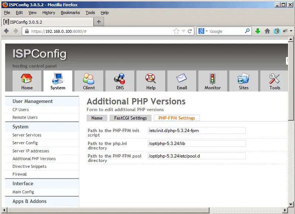Open the Home module icon
Viewport: 295px width, 214px height.
click(x=27, y=81)
